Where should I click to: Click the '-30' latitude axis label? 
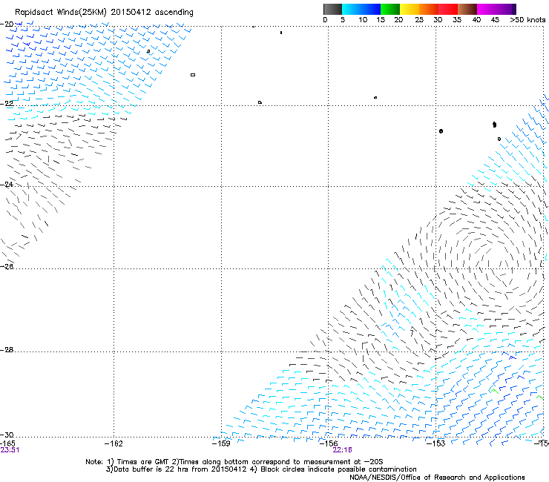[7, 435]
